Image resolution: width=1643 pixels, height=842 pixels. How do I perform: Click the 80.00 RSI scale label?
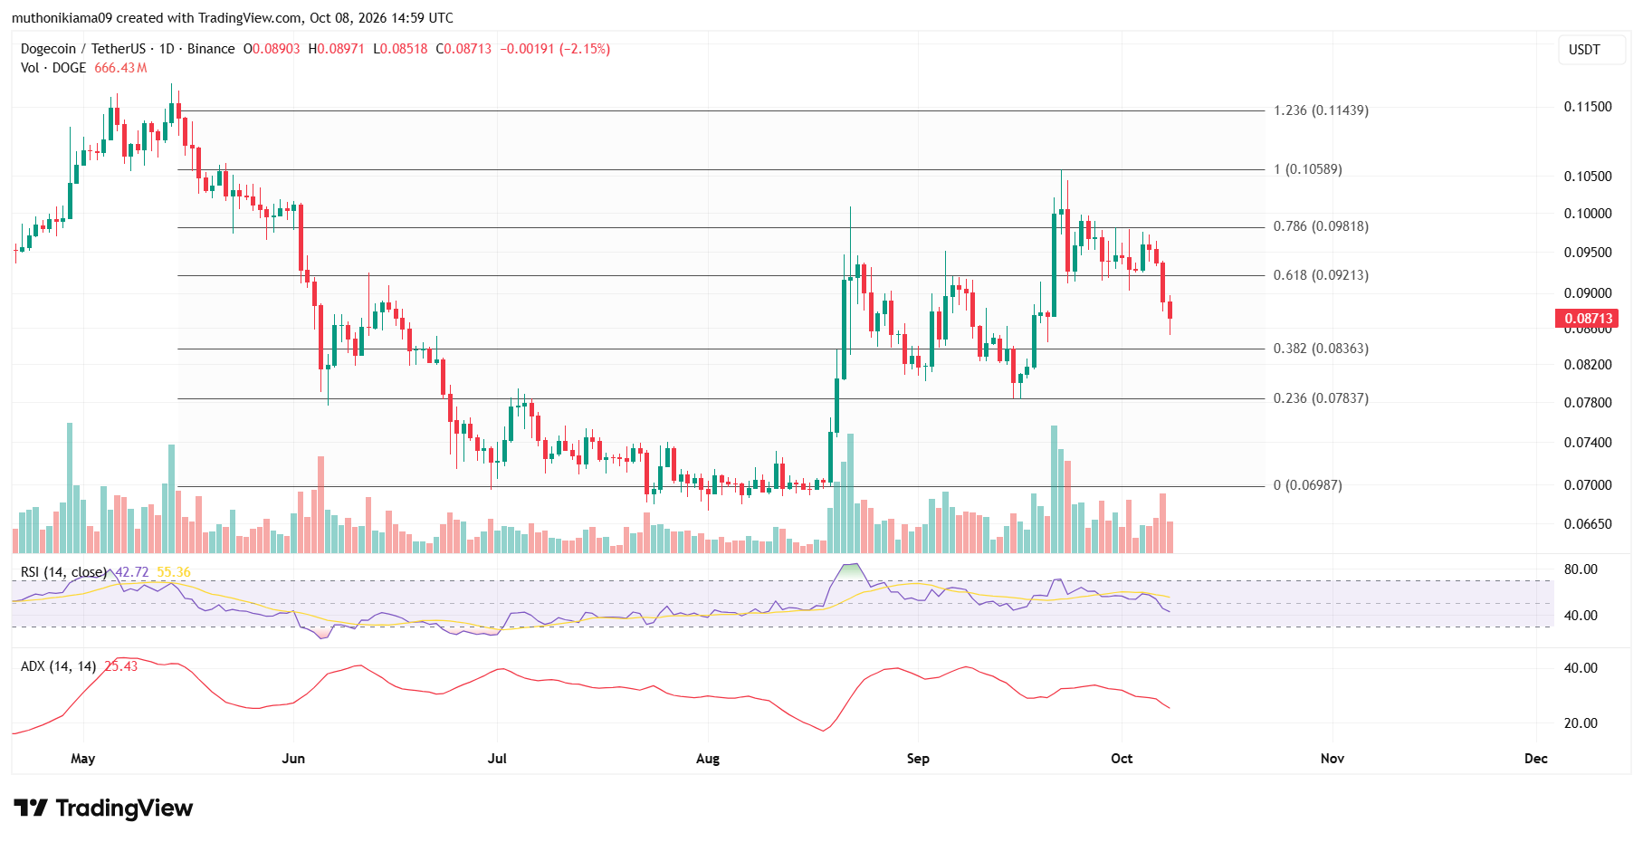1581,569
